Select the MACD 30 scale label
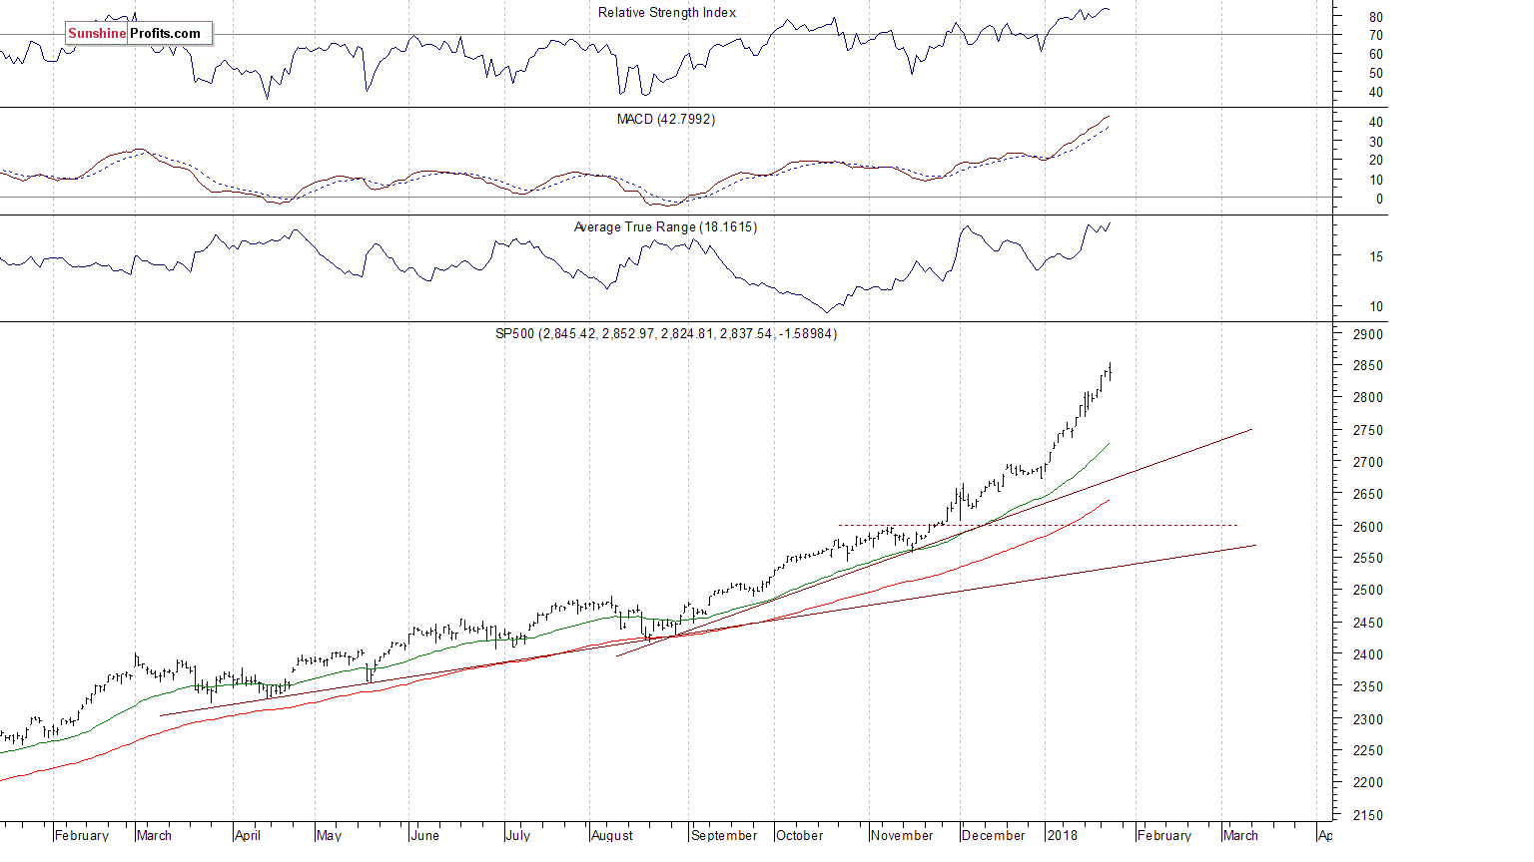The height and width of the screenshot is (862, 1534). coord(1376,143)
